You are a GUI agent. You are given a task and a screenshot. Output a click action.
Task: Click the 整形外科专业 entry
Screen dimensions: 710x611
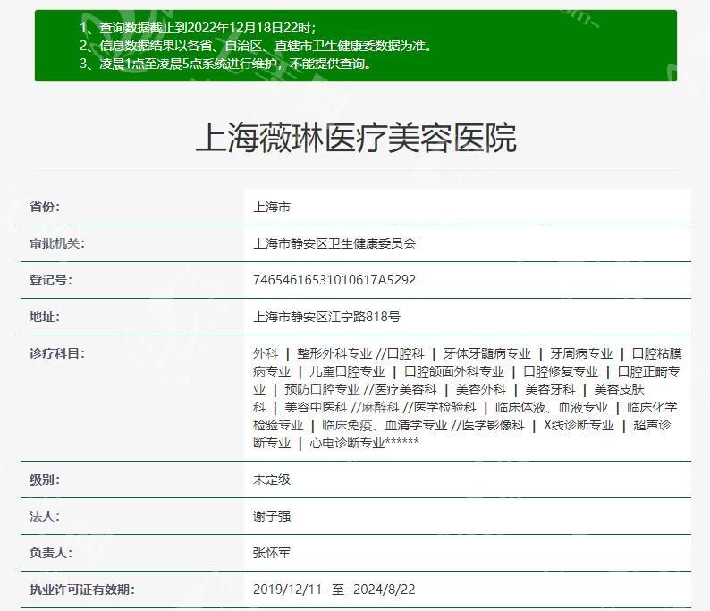pos(334,353)
